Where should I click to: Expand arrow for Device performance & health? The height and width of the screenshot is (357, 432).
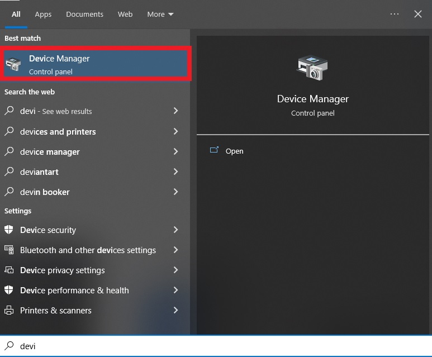[176, 290]
